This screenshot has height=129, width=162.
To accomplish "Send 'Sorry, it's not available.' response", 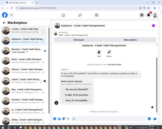I will pos(77,100).
